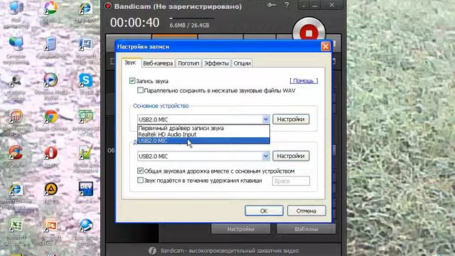Switch to the 'Звук' tab

(x=130, y=63)
